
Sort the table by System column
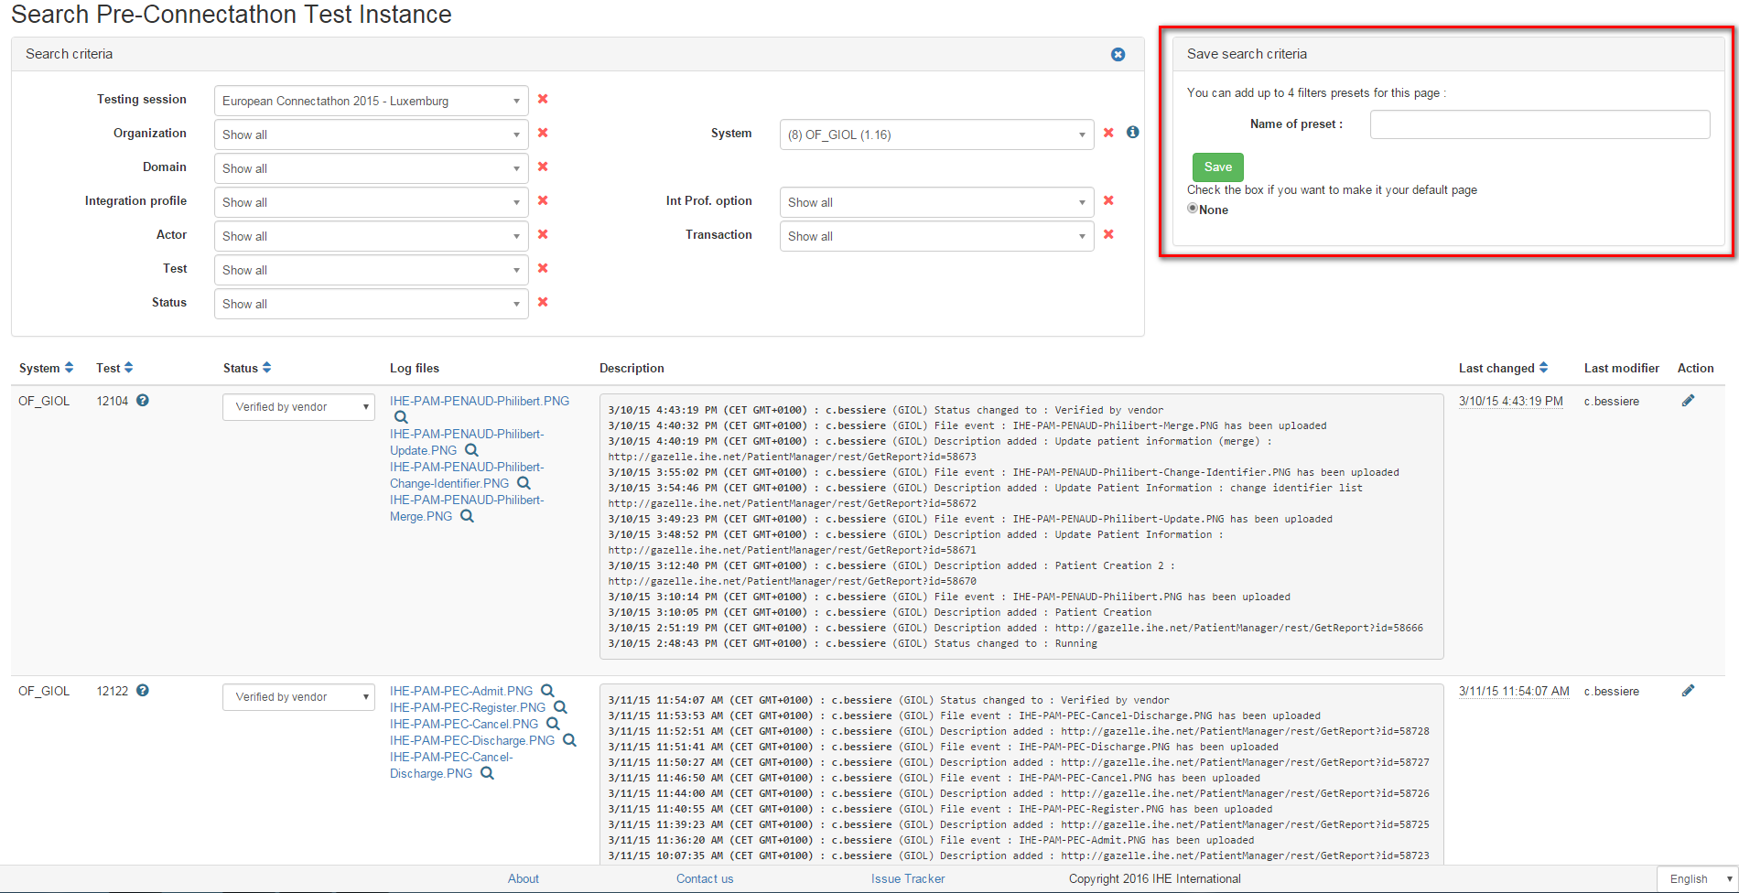69,368
